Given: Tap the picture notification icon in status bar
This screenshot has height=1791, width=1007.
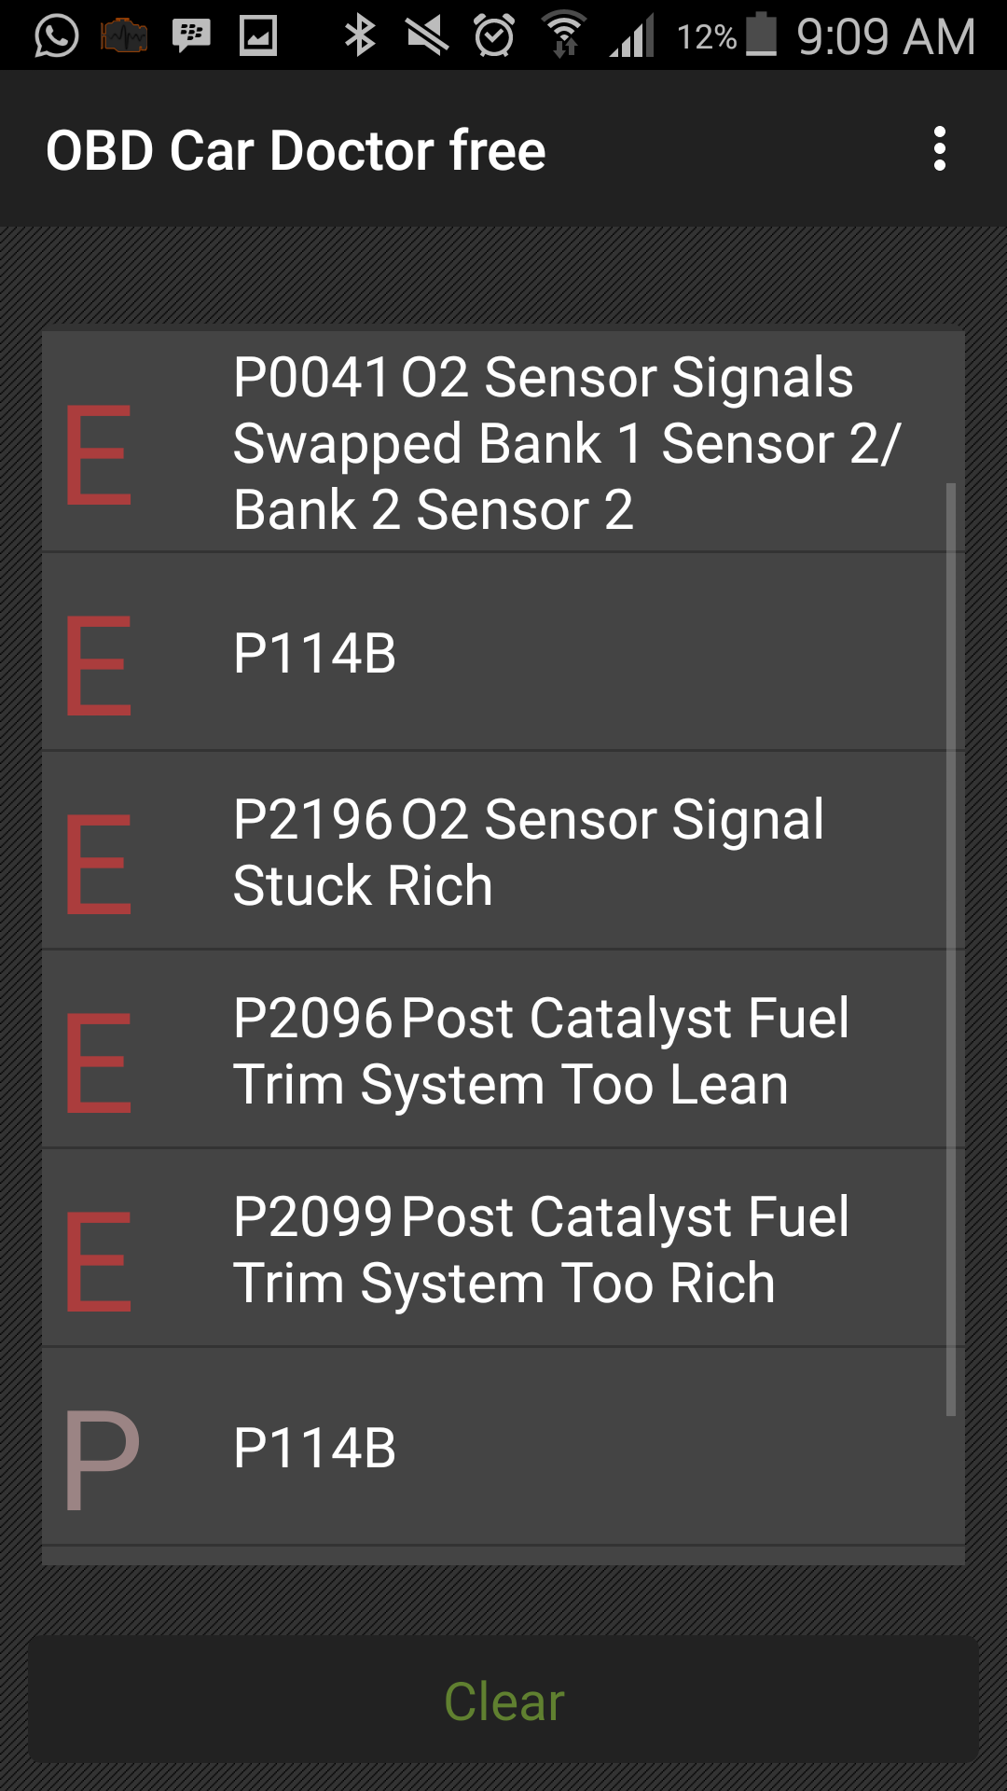Looking at the screenshot, I should [x=258, y=36].
